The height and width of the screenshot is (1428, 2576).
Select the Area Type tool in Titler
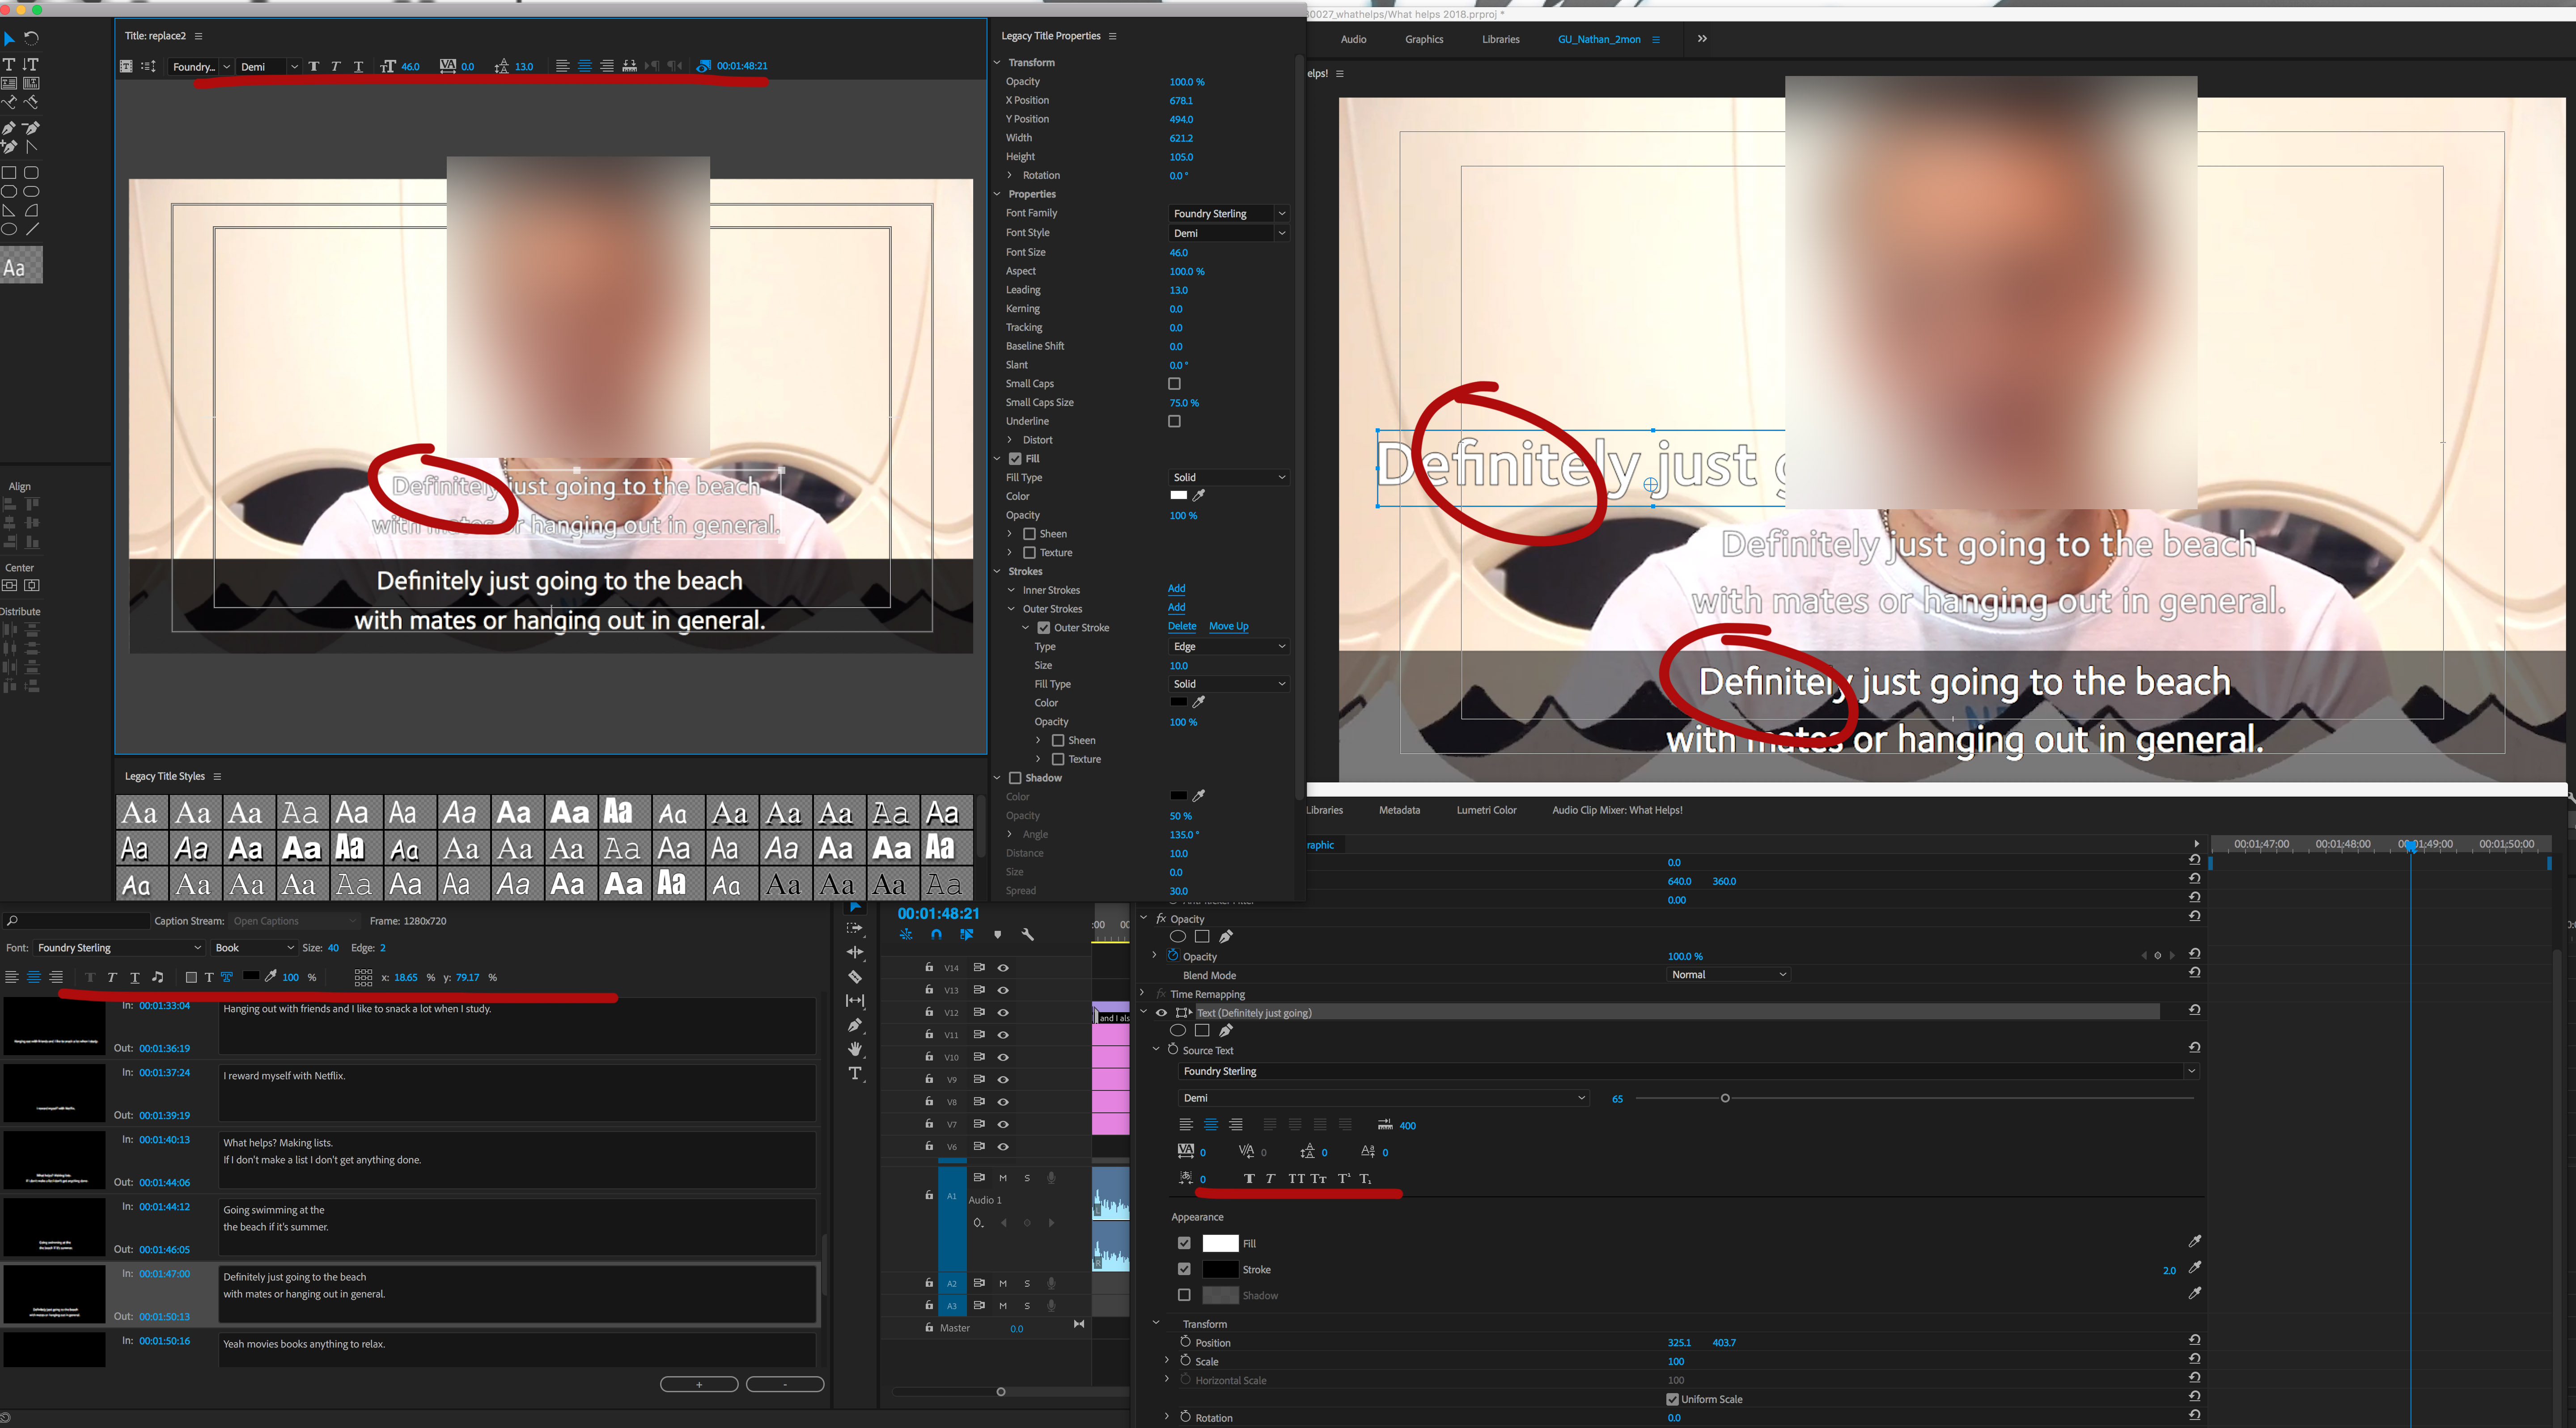(9, 83)
